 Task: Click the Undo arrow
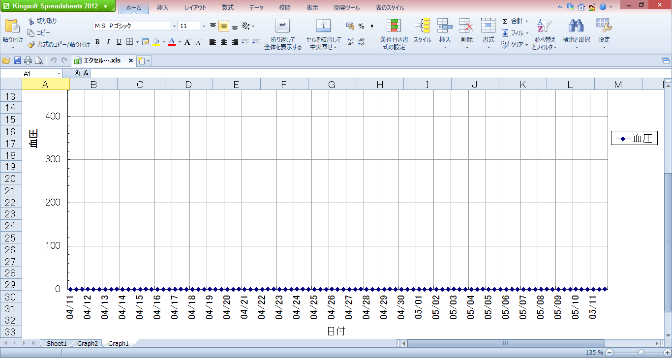54,60
